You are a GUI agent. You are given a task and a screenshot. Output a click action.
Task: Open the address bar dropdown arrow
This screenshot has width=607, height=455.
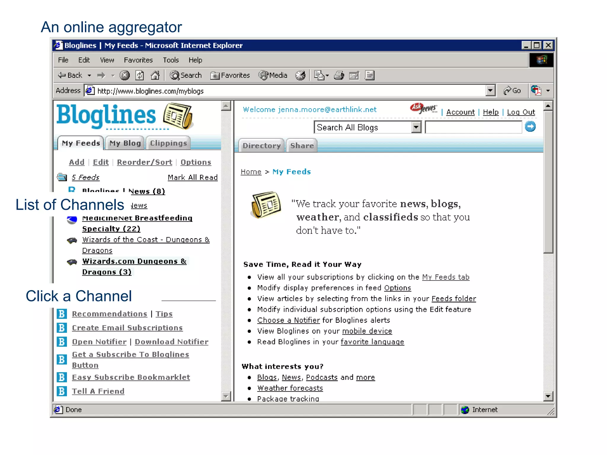point(491,90)
